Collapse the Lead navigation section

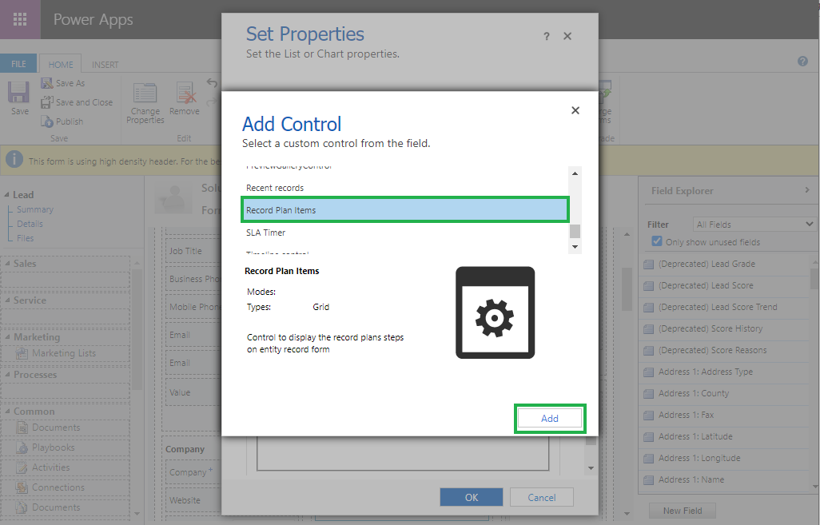[x=7, y=195]
